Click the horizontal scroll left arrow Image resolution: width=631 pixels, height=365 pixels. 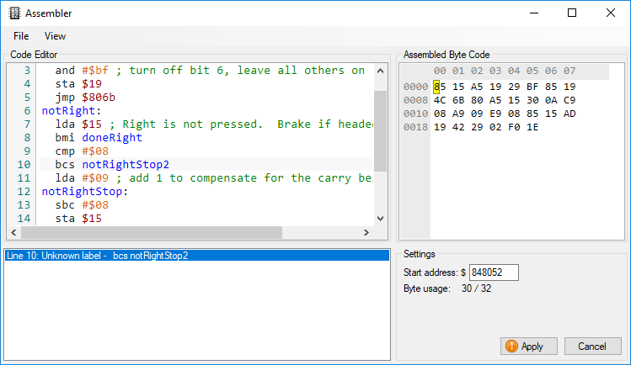pyautogui.click(x=13, y=232)
